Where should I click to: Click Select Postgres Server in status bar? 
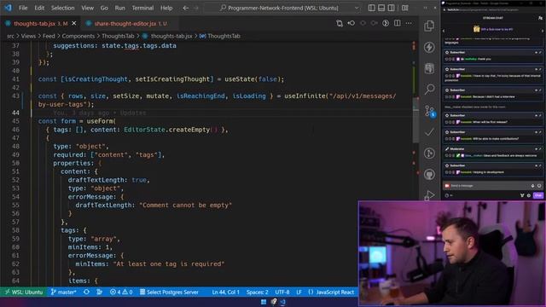pos(169,292)
